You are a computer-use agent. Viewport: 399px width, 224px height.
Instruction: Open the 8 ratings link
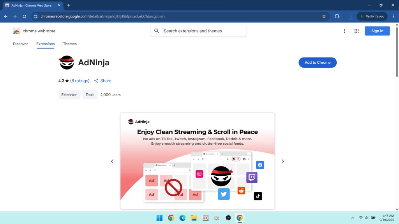click(x=80, y=81)
